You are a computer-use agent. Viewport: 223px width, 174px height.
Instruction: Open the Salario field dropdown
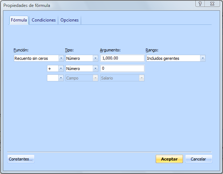(142, 78)
